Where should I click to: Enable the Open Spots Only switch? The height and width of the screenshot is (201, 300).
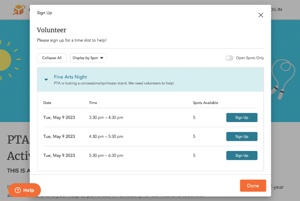tap(229, 58)
